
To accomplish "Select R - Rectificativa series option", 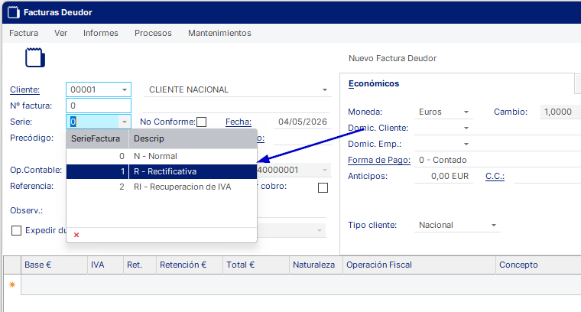I will (x=161, y=171).
